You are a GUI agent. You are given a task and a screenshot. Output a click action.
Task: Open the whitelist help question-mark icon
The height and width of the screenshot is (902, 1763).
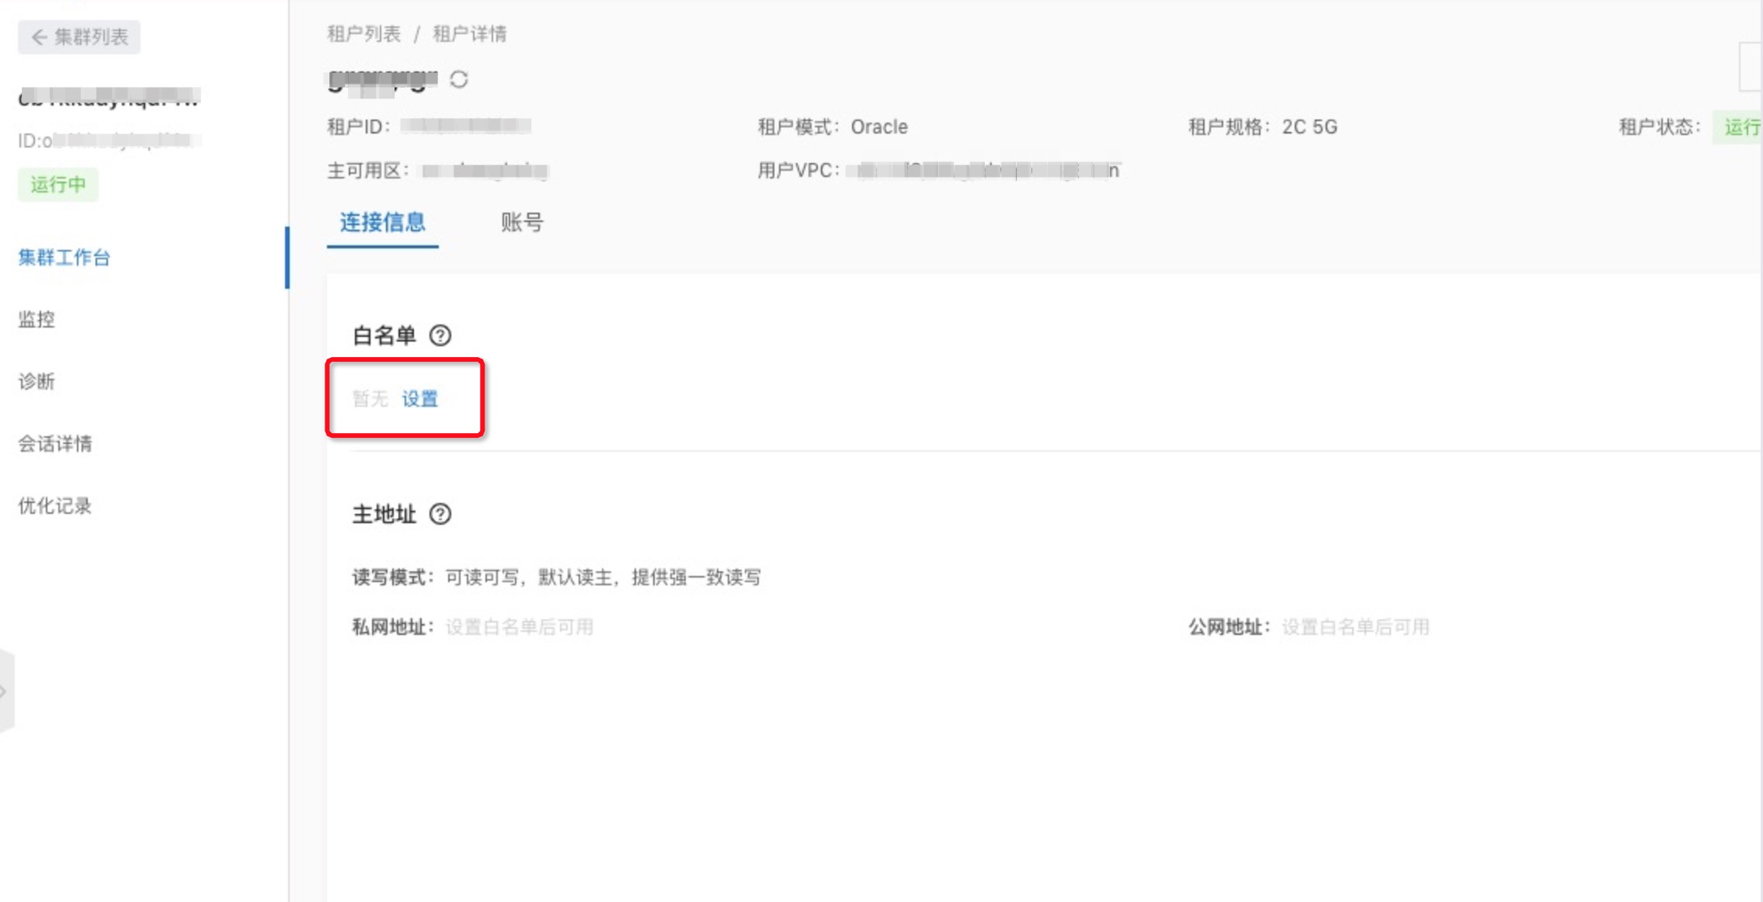click(440, 335)
